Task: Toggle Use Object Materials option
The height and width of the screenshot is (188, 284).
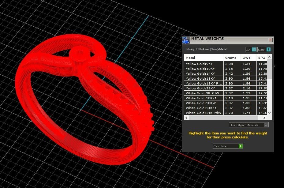Action: [x=249, y=125]
